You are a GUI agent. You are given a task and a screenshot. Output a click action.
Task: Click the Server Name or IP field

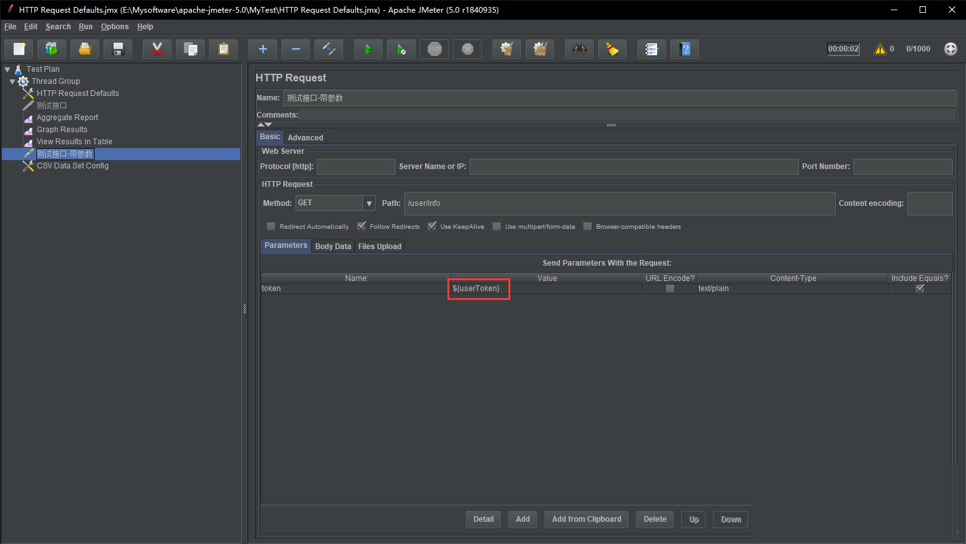tap(633, 167)
